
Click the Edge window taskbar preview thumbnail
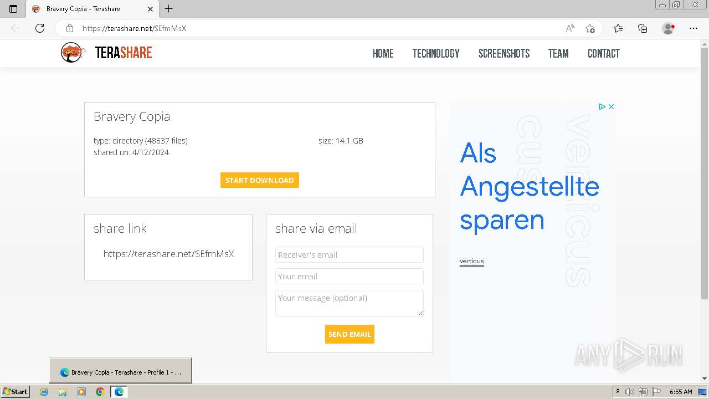click(120, 370)
